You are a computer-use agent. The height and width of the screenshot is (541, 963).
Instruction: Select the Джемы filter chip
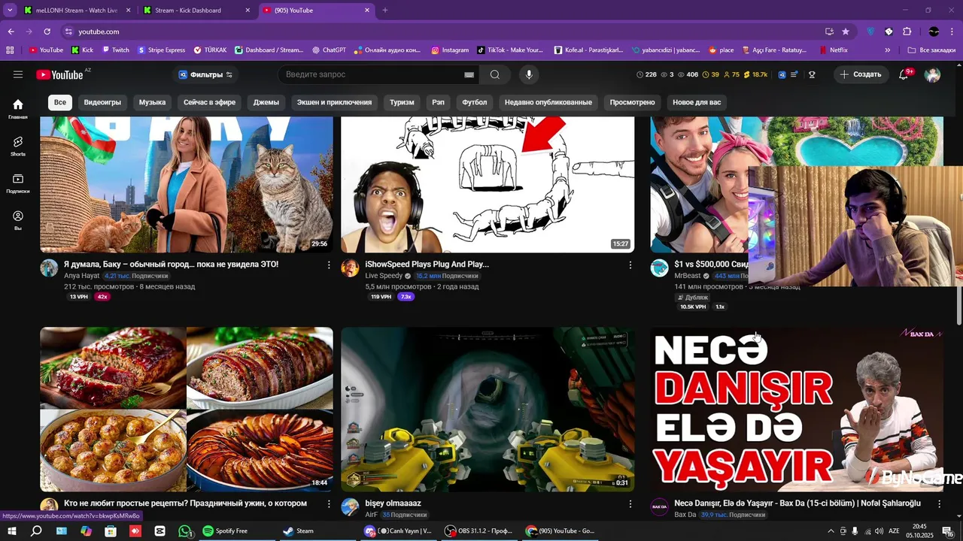tap(266, 102)
